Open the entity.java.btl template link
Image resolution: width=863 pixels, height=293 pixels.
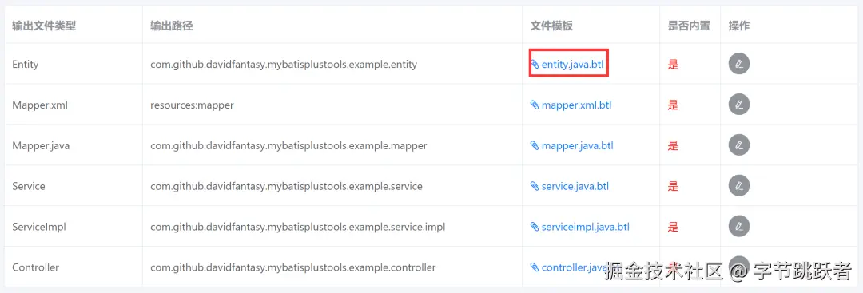pos(572,65)
